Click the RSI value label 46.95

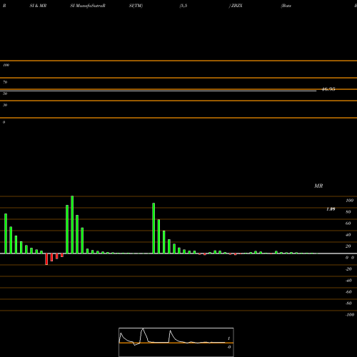(x=328, y=89)
